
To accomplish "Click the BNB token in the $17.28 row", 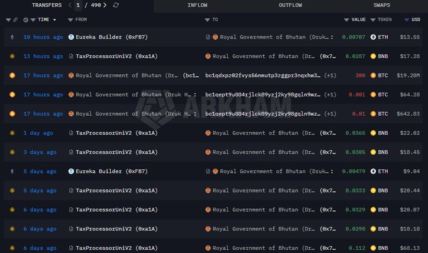I will [x=379, y=56].
